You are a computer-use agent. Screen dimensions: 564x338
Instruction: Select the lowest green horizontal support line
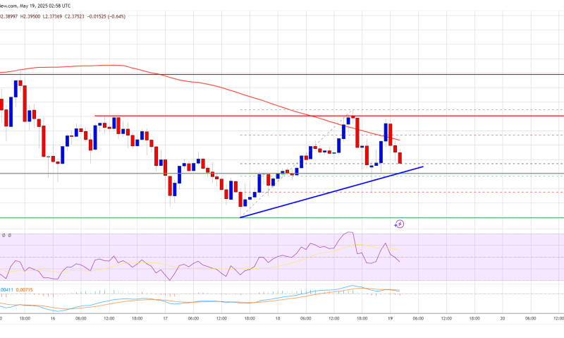(282, 218)
